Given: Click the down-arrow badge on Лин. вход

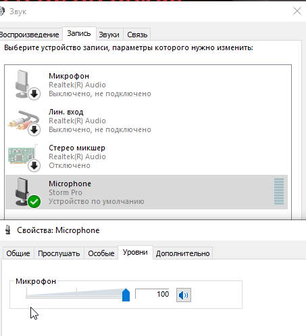Looking at the screenshot, I should coord(34,130).
